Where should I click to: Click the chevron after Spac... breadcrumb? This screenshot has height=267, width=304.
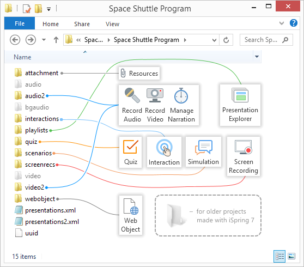pyautogui.click(x=109, y=40)
